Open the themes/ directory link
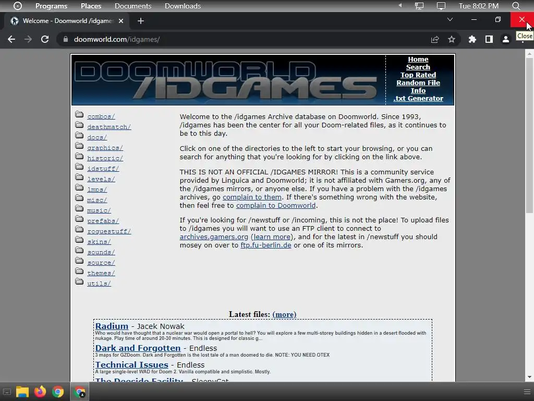Viewport: 534px width, 401px height. point(101,274)
